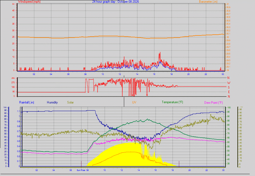
Task: Click the red 15 value on windspeed axis
Action: (13, 50)
